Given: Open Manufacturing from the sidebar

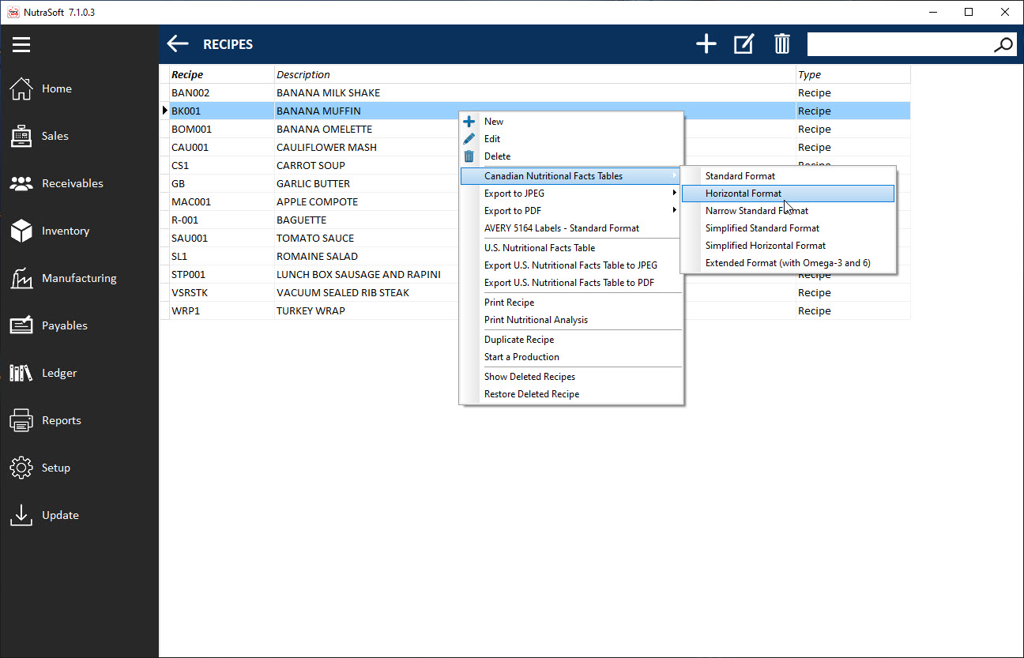Looking at the screenshot, I should [x=78, y=278].
